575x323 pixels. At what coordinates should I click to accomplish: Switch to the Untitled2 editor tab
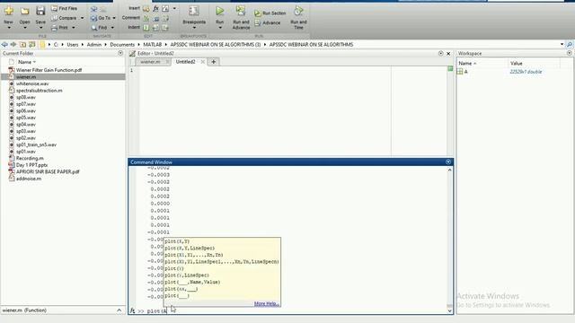point(186,62)
